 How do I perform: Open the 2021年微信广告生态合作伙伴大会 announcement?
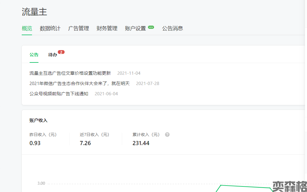click(x=80, y=84)
